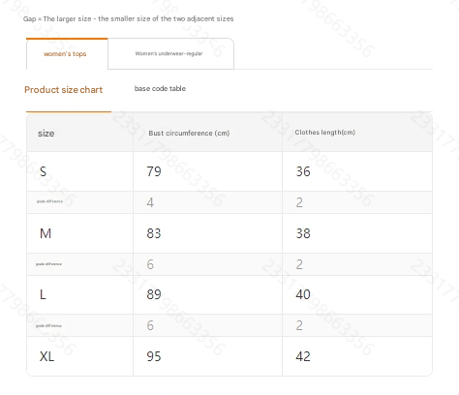Click clothes length value 42
Image resolution: width=459 pixels, height=395 pixels.
click(303, 356)
